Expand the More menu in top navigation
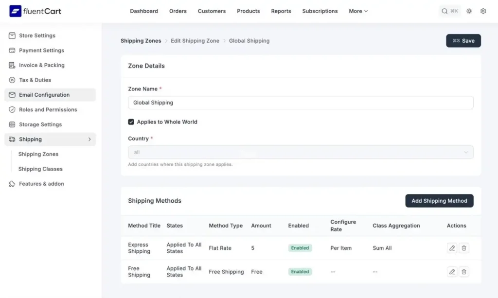498x298 pixels. click(x=358, y=11)
